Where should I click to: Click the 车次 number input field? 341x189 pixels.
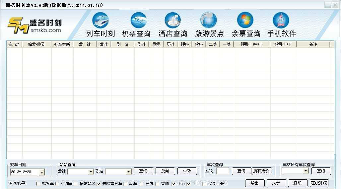pyautogui.click(x=223, y=171)
